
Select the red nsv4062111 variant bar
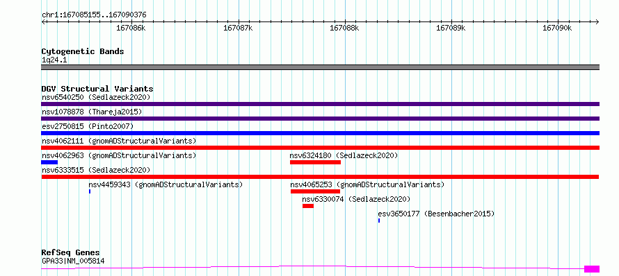coord(320,148)
